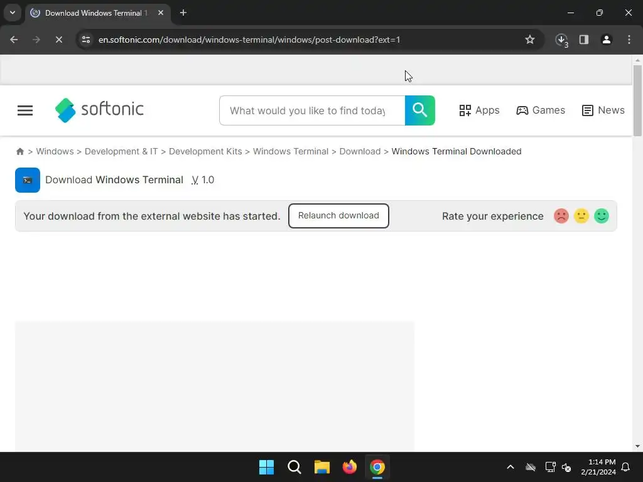View site information in address bar
Image resolution: width=643 pixels, height=482 pixels.
[x=85, y=40]
